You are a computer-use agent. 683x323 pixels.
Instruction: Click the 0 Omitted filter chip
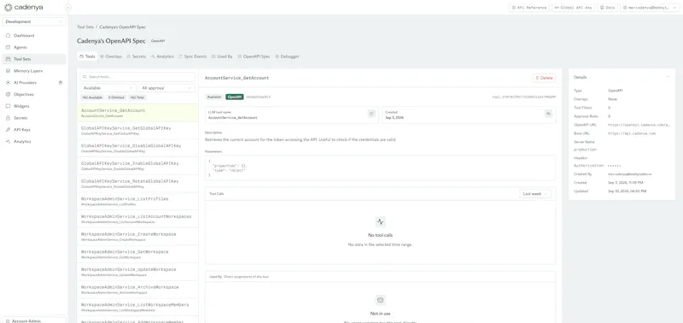pos(116,97)
